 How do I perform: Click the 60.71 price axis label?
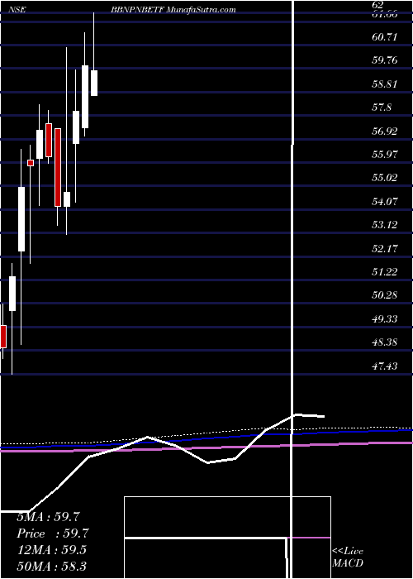click(x=385, y=37)
